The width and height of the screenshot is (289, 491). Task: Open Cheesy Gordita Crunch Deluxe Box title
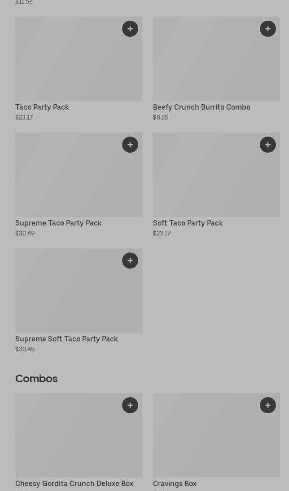pyautogui.click(x=74, y=483)
